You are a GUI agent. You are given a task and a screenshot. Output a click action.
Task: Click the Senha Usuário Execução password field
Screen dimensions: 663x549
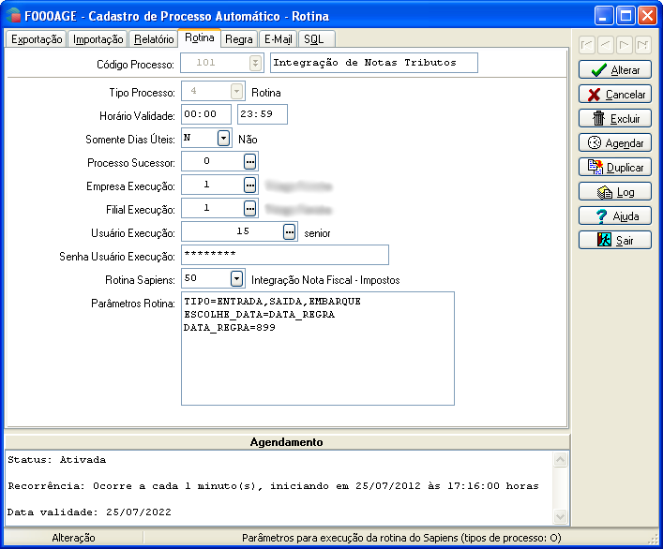pyautogui.click(x=285, y=255)
